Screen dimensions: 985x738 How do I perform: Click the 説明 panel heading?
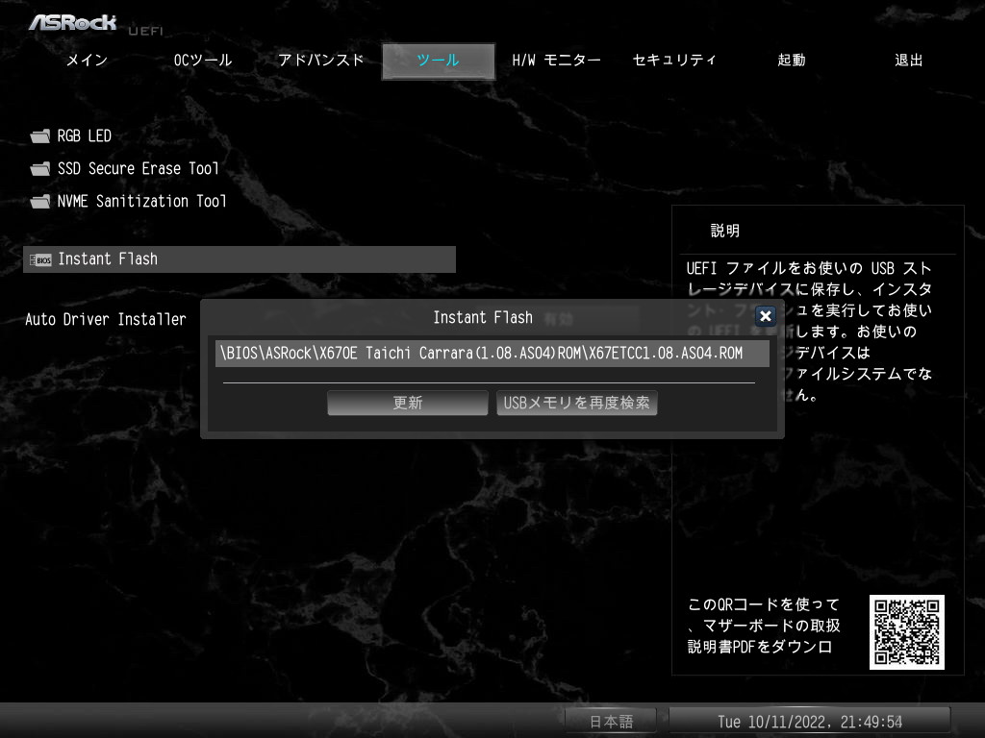725,231
